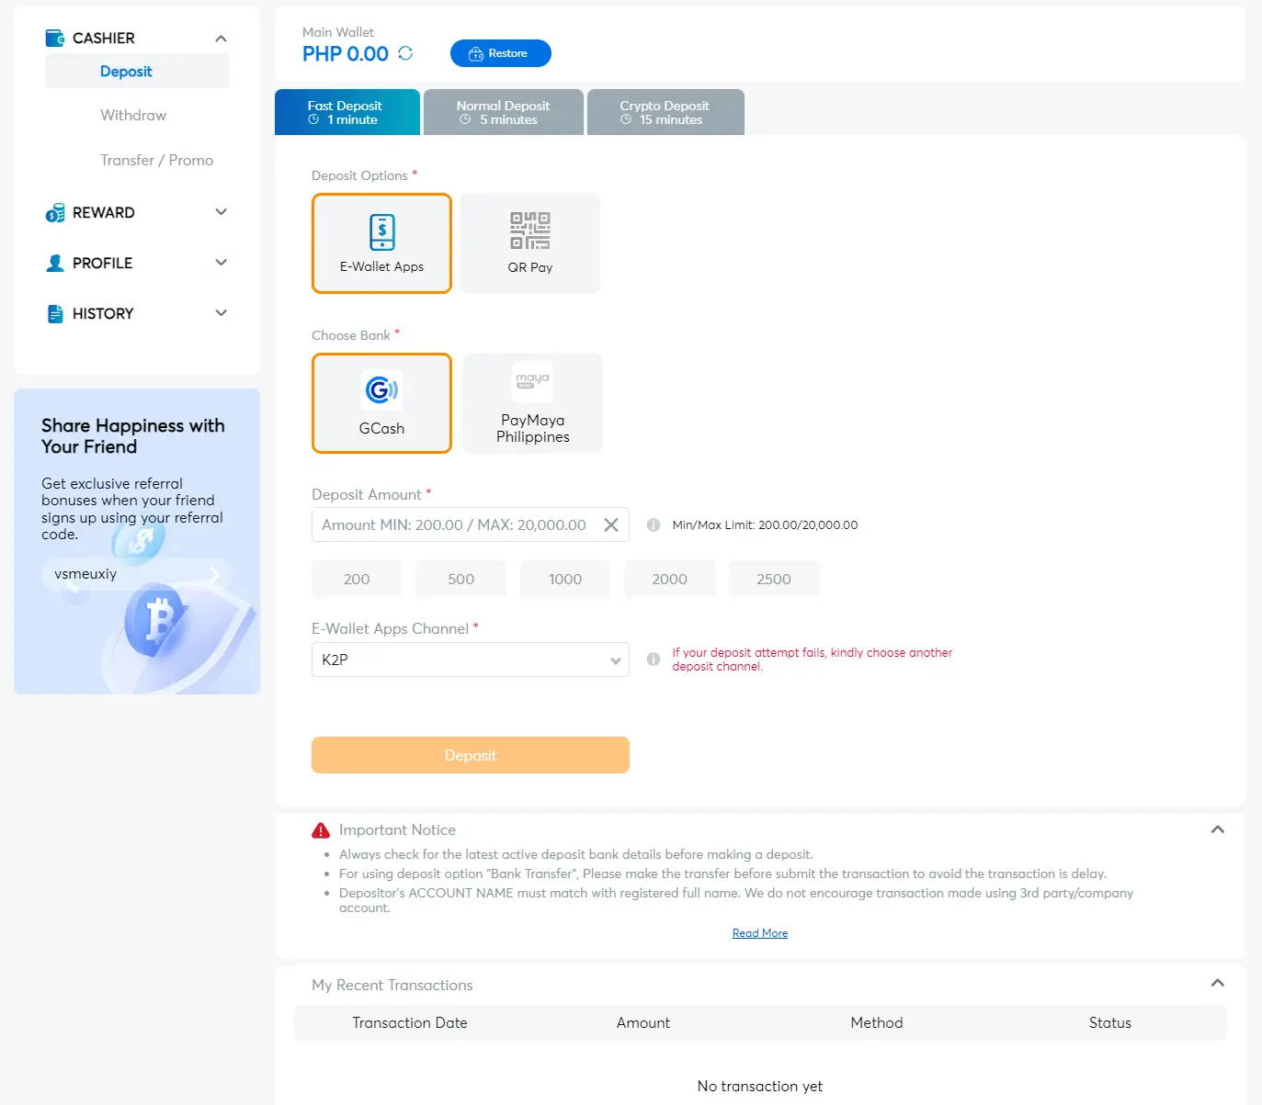Select QR Pay as deposit option
This screenshot has height=1105, width=1262.
coord(529,242)
